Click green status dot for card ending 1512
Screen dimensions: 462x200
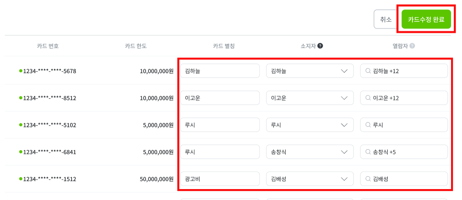pyautogui.click(x=21, y=179)
